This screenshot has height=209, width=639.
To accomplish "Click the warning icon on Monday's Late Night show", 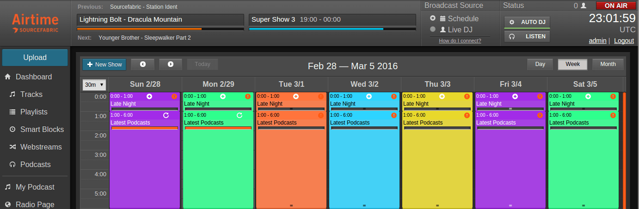I will [x=248, y=96].
